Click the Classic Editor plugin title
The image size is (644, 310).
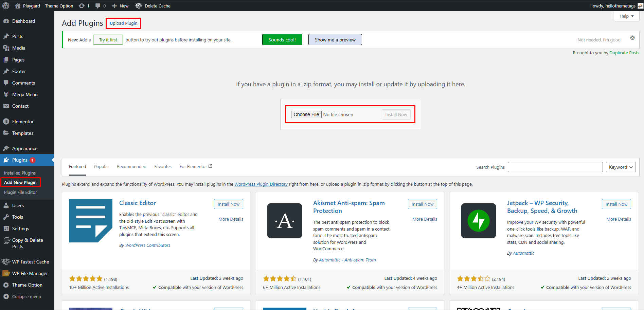point(138,203)
